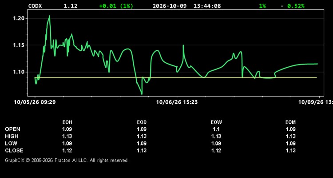Click the EOH HIGH value 1.13
The image size is (333, 178).
[67, 136]
